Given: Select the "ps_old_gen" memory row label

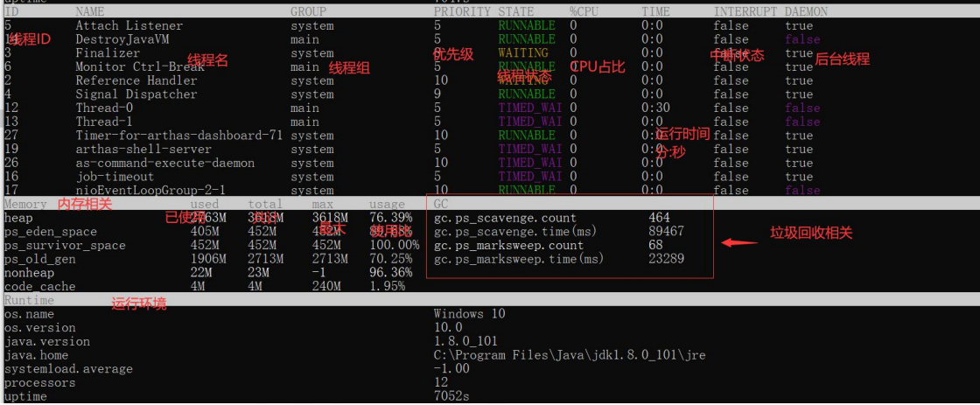Looking at the screenshot, I should [x=40, y=260].
